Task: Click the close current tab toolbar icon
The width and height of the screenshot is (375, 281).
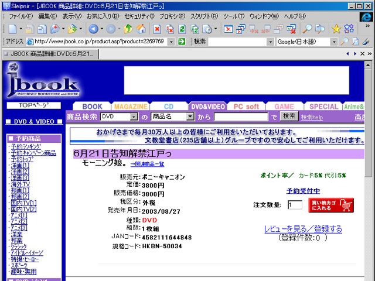Action: pyautogui.click(x=228, y=29)
